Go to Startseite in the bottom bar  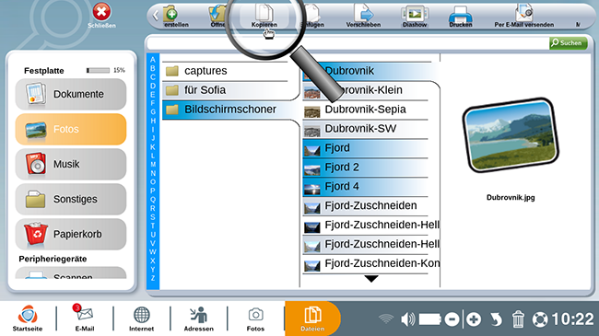tap(28, 319)
